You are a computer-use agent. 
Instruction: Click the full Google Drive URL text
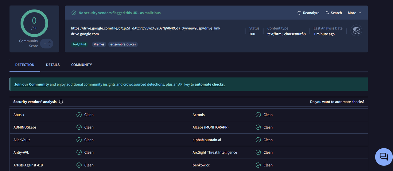click(146, 28)
